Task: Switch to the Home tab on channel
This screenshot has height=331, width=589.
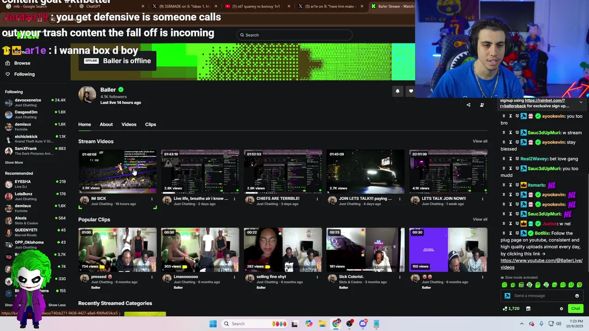Action: pyautogui.click(x=85, y=125)
